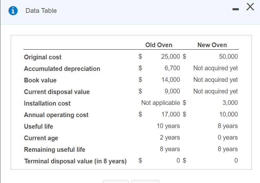Click Old Oven terminal disposal value 0
Viewport: 260px width, 183px height.
[x=178, y=161]
